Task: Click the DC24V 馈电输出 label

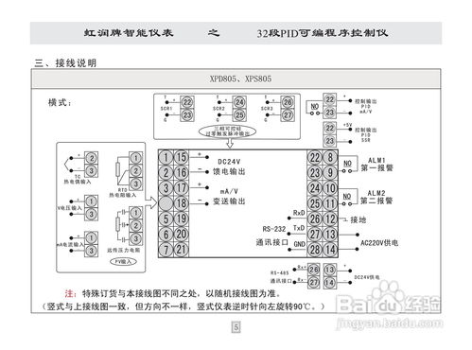Action: point(229,166)
